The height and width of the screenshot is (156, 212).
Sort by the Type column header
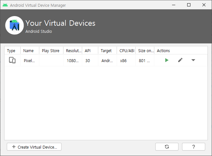point(13,50)
